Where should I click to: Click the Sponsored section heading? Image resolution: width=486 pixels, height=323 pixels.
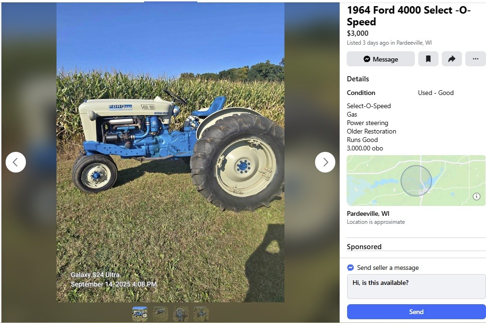(364, 246)
